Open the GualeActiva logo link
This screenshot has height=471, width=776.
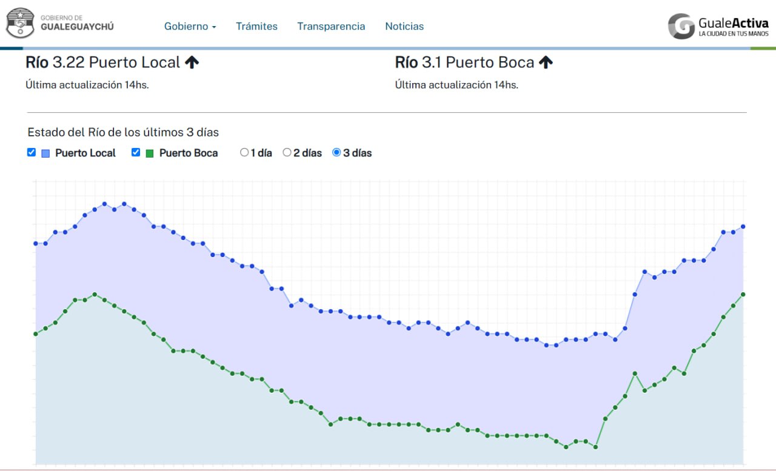click(718, 26)
